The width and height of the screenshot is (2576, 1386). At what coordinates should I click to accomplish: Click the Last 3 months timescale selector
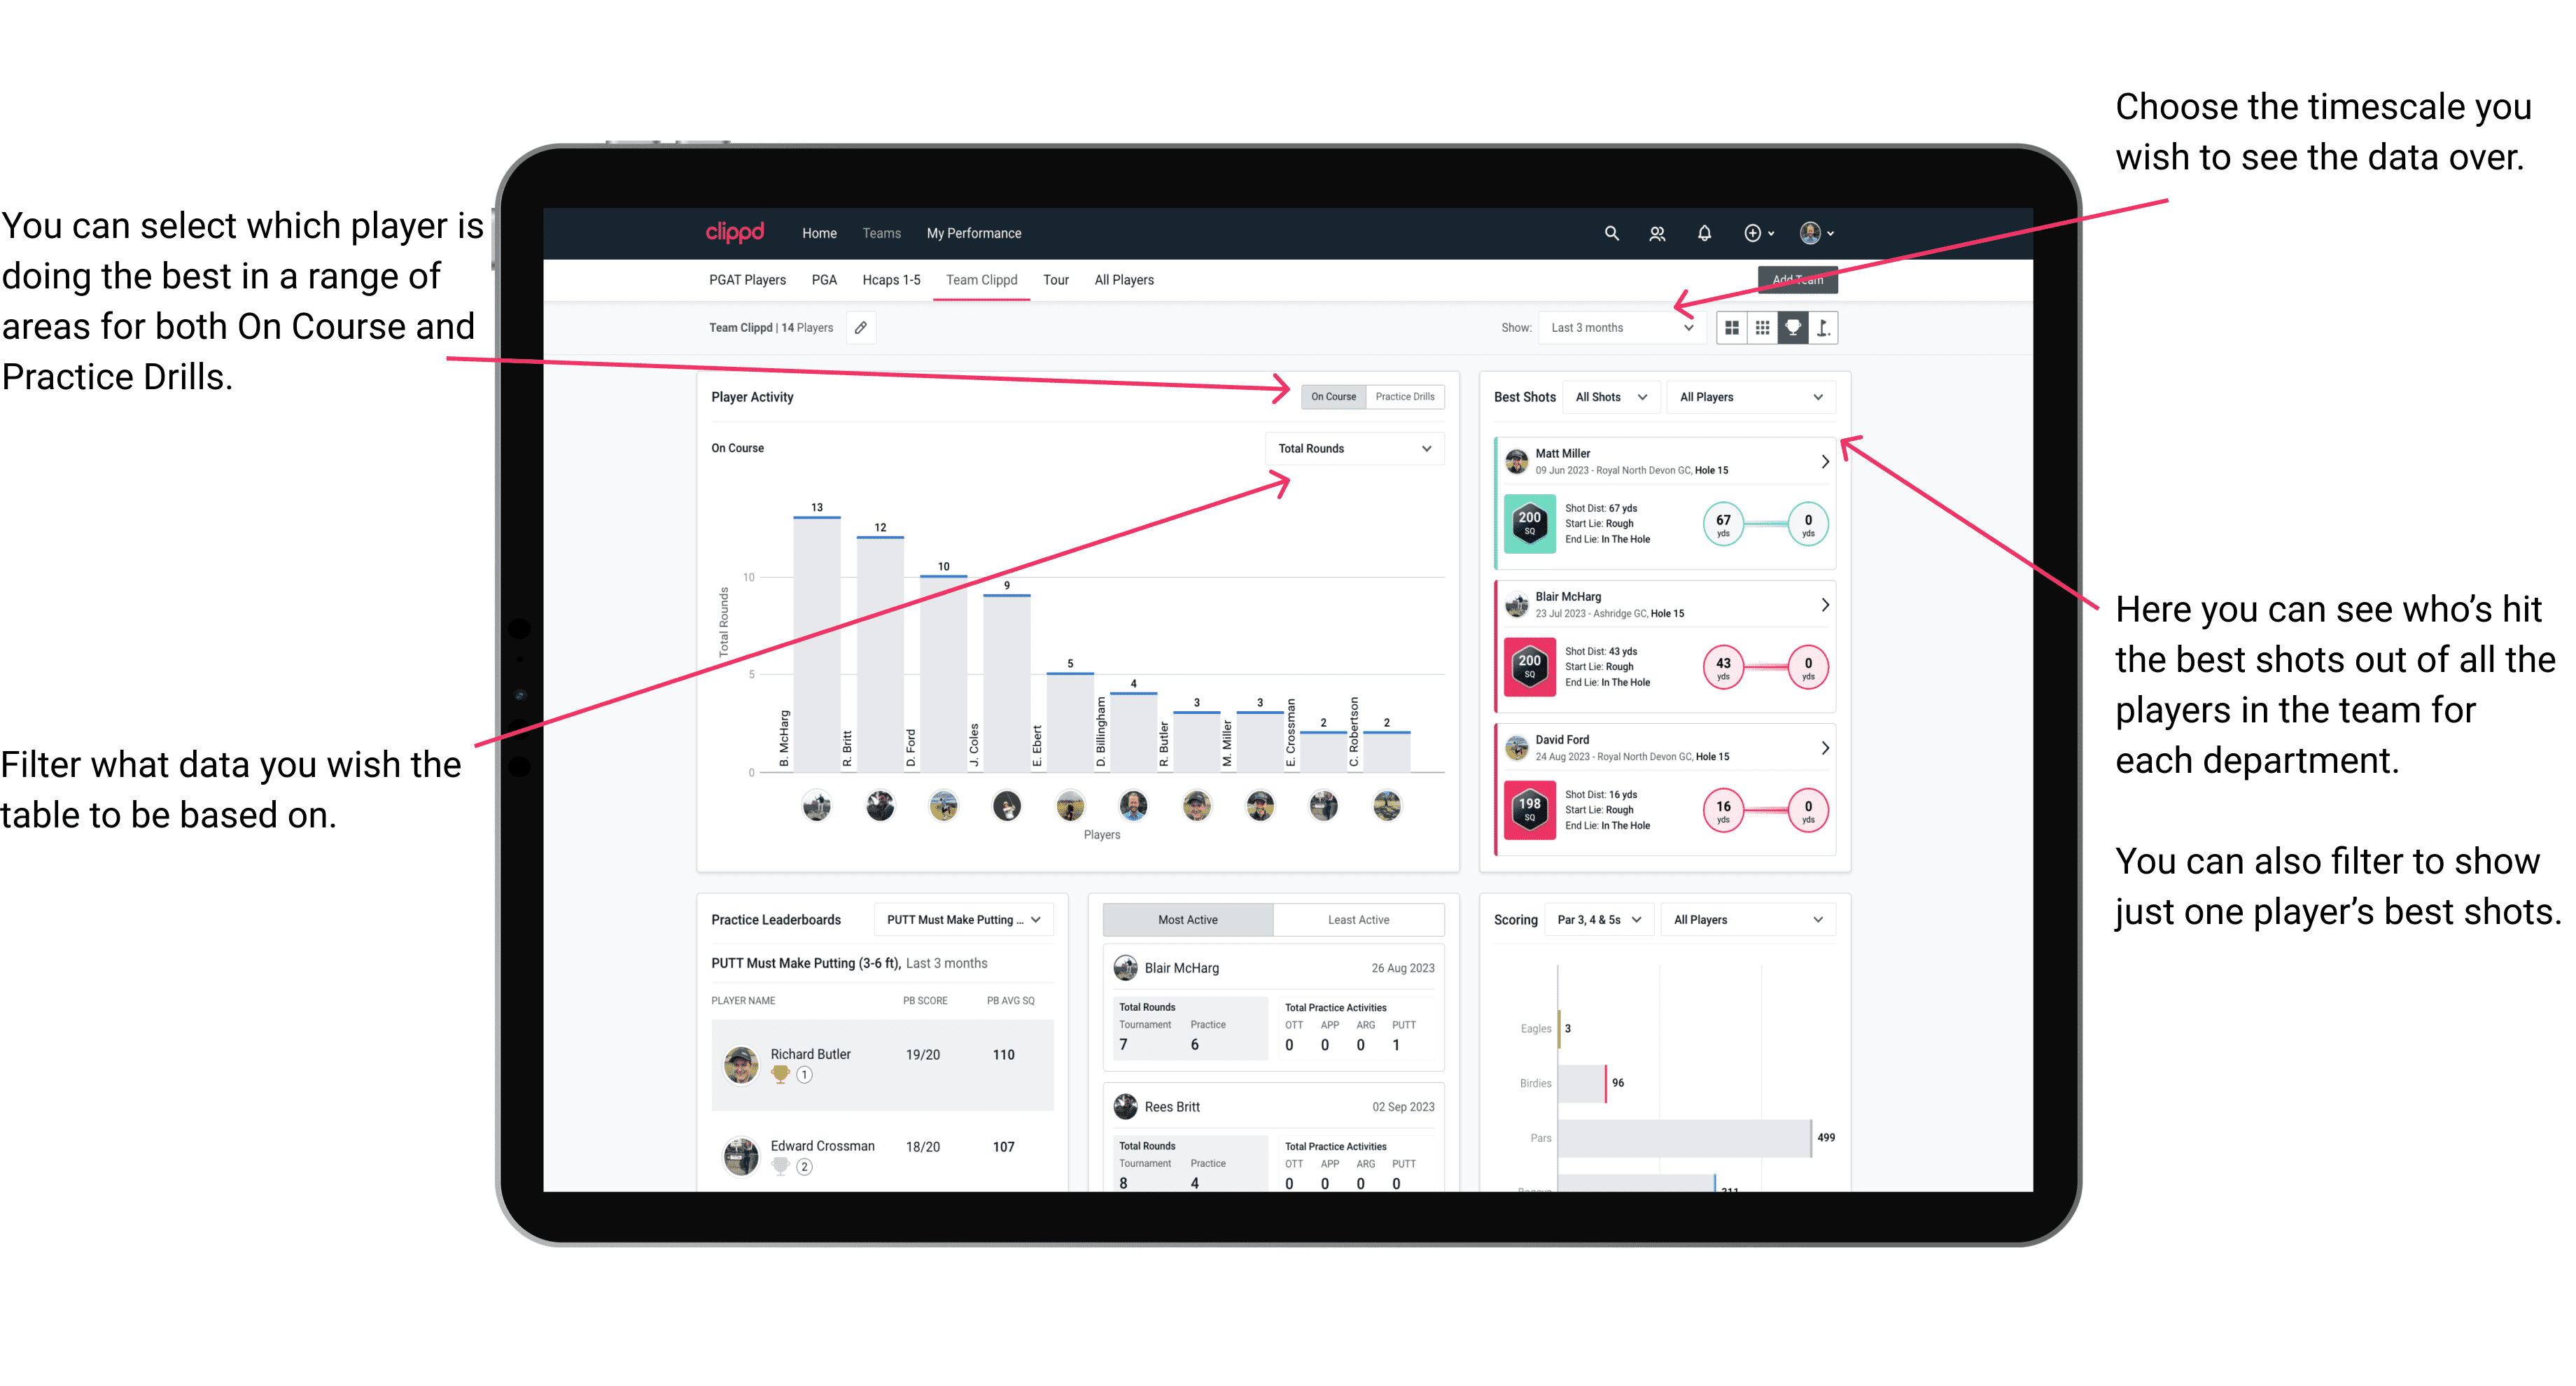click(1629, 328)
